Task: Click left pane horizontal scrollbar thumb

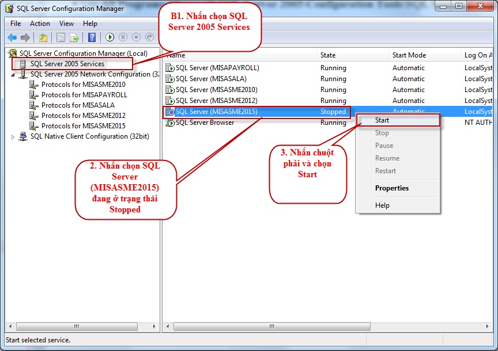Action: [77, 326]
